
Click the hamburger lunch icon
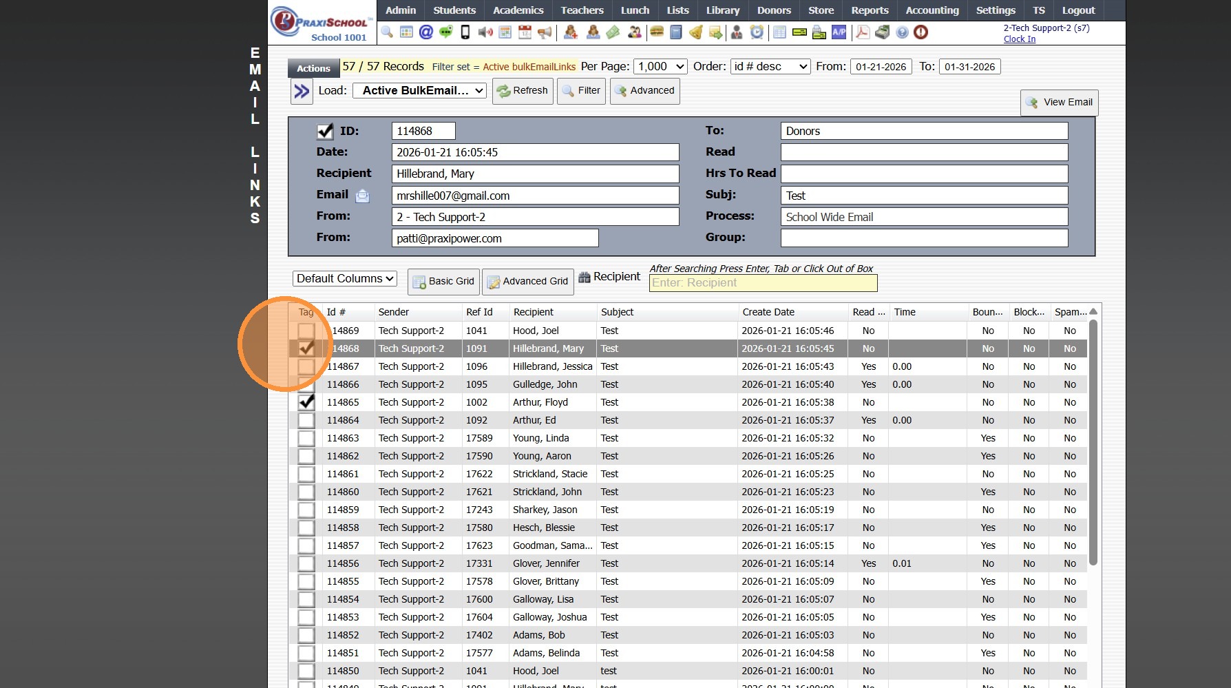[657, 32]
